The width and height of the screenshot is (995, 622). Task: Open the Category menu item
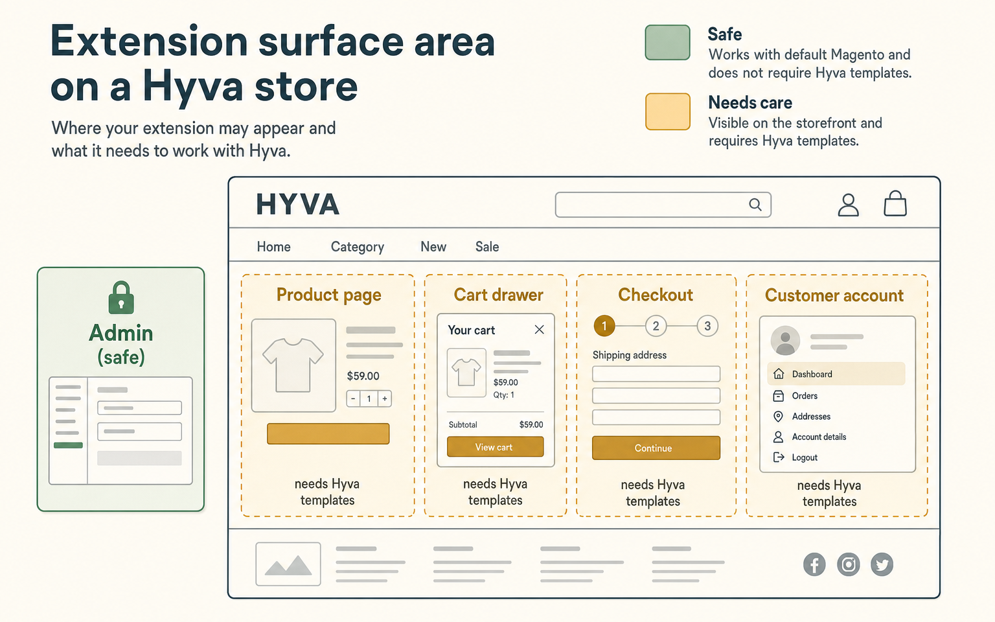pyautogui.click(x=358, y=247)
